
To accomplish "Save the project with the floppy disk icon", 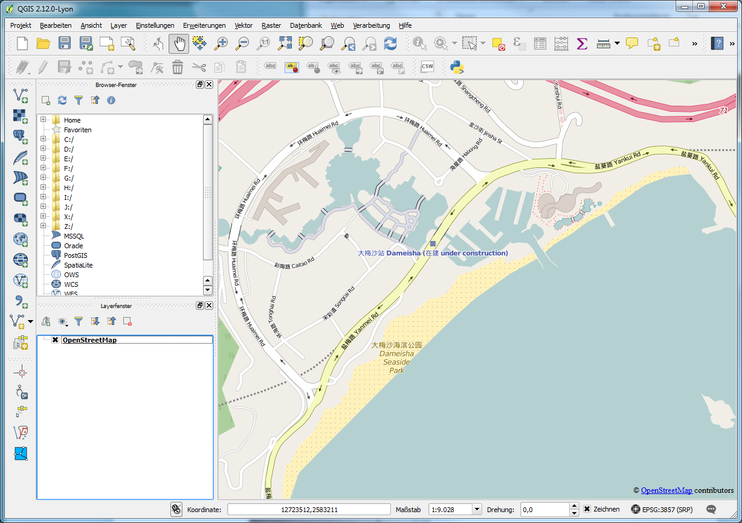I will coord(65,43).
